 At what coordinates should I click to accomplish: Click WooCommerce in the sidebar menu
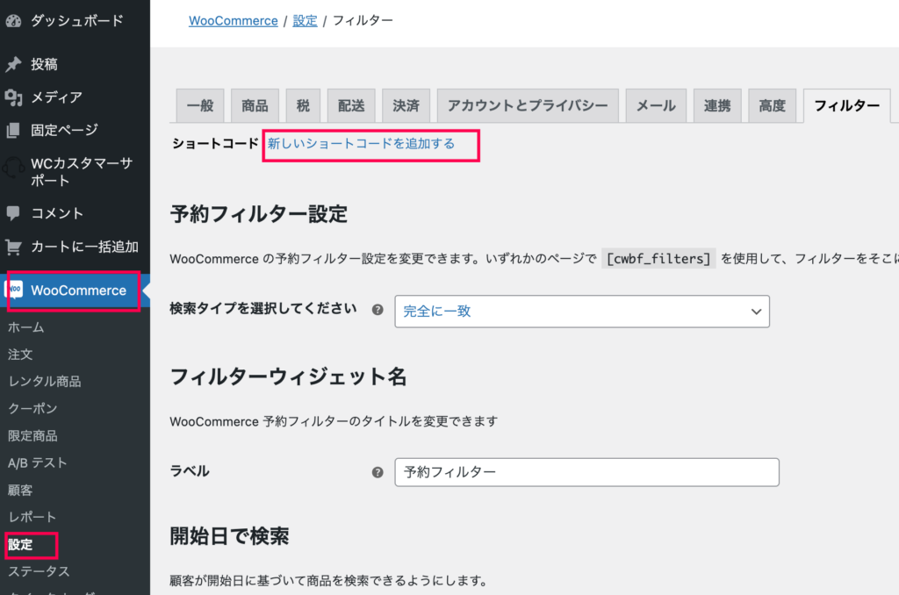(x=78, y=290)
